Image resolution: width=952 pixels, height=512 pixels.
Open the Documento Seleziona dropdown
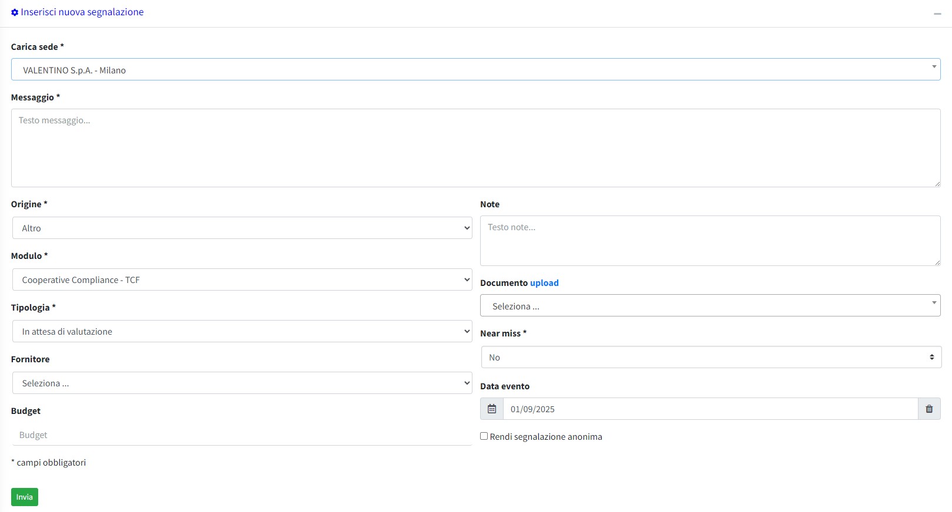tap(710, 306)
